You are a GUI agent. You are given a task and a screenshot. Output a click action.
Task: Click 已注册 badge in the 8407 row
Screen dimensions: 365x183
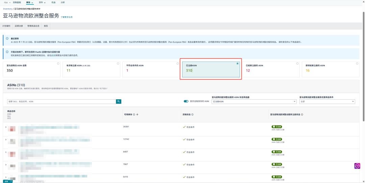point(276,152)
